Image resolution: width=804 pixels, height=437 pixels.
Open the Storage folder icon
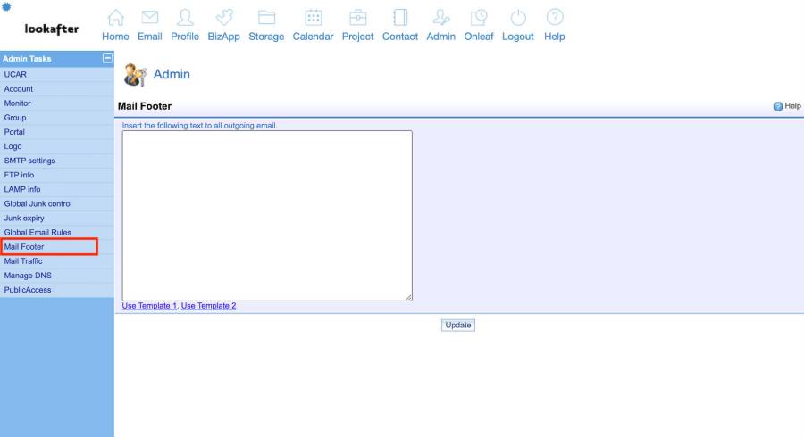[266, 18]
